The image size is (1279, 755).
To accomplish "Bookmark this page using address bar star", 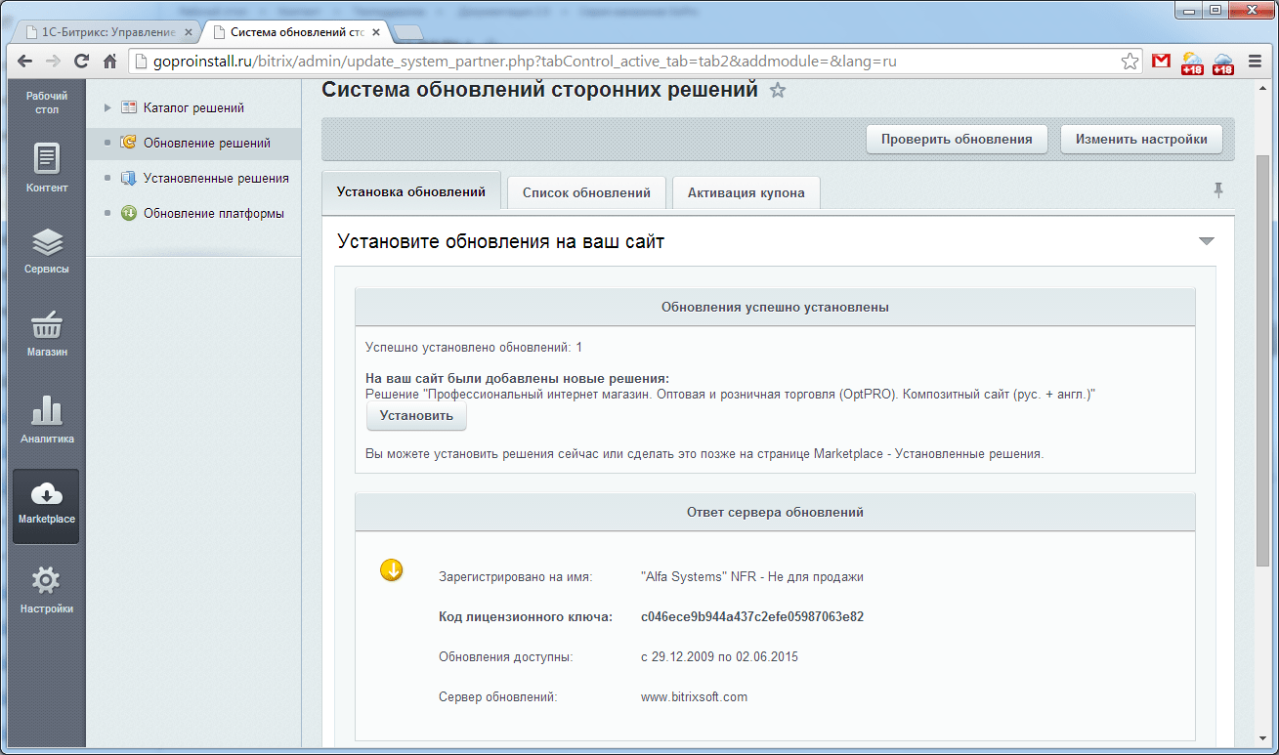I will pos(1130,62).
